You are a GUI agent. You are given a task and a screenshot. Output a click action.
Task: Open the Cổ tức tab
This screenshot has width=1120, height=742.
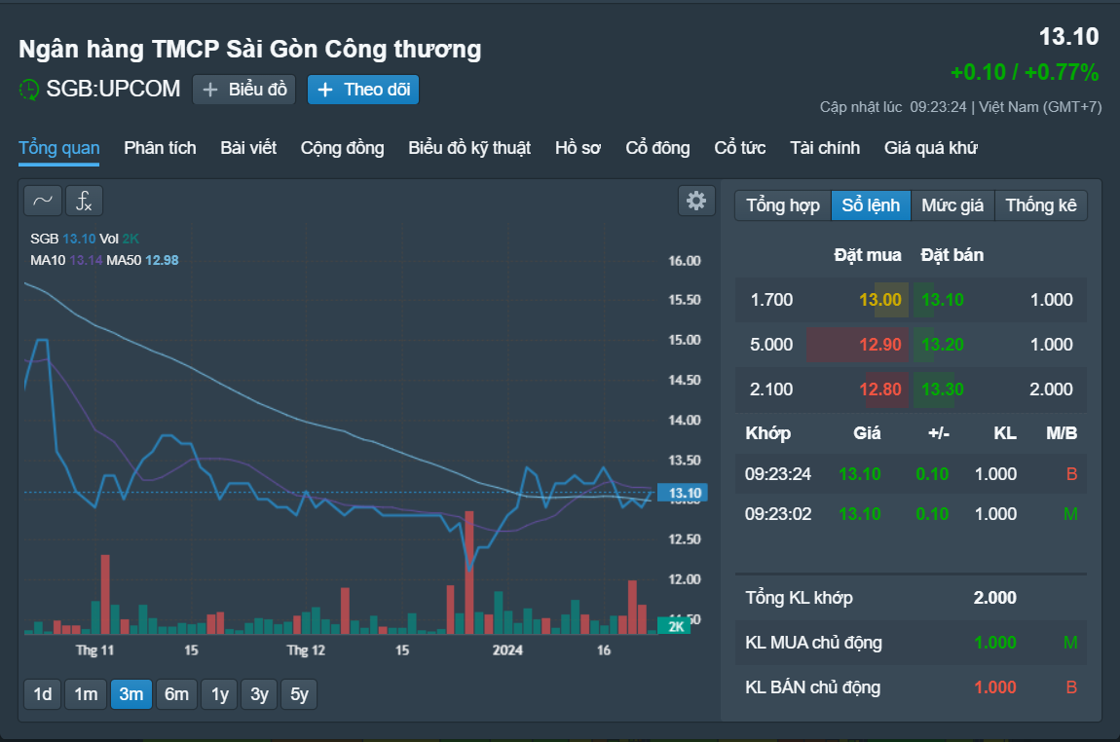coord(740,148)
